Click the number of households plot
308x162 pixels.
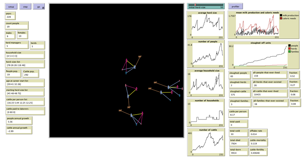tap(206, 113)
